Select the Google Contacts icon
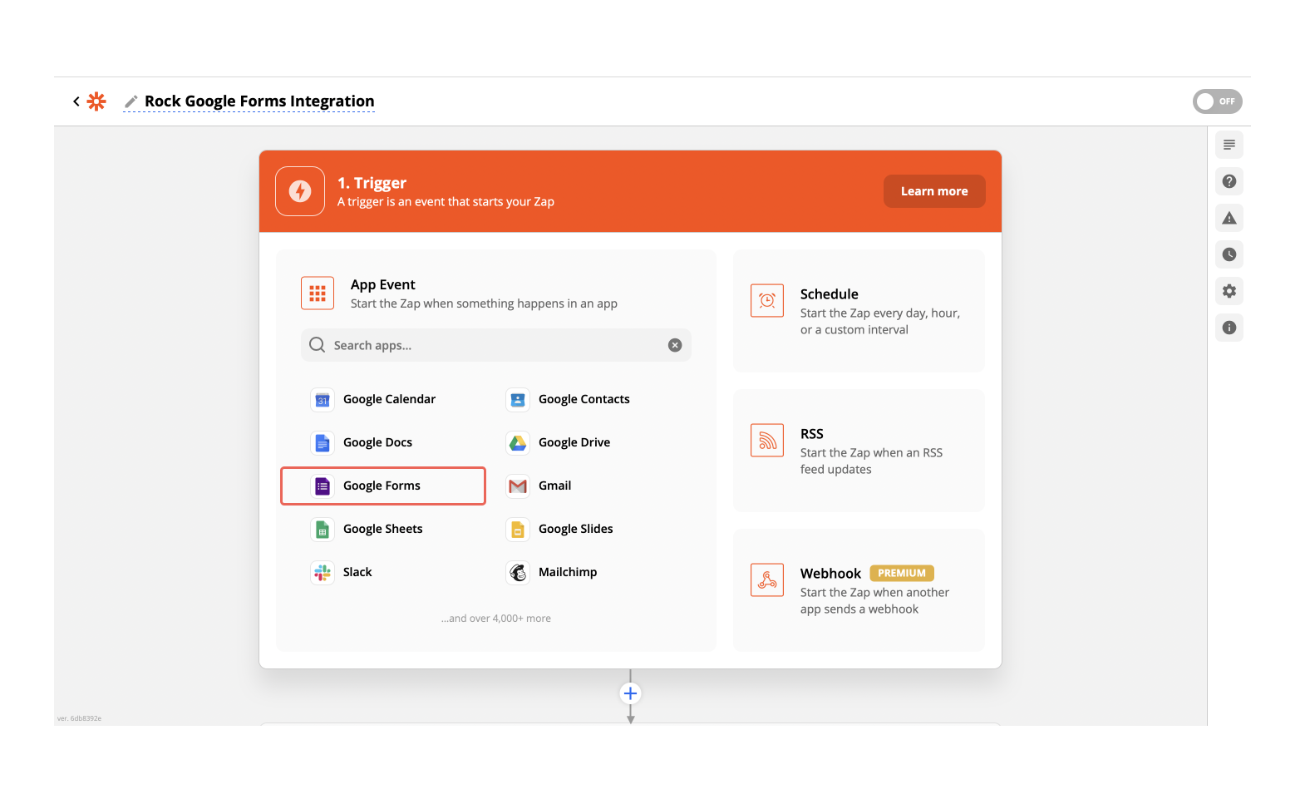 click(518, 400)
